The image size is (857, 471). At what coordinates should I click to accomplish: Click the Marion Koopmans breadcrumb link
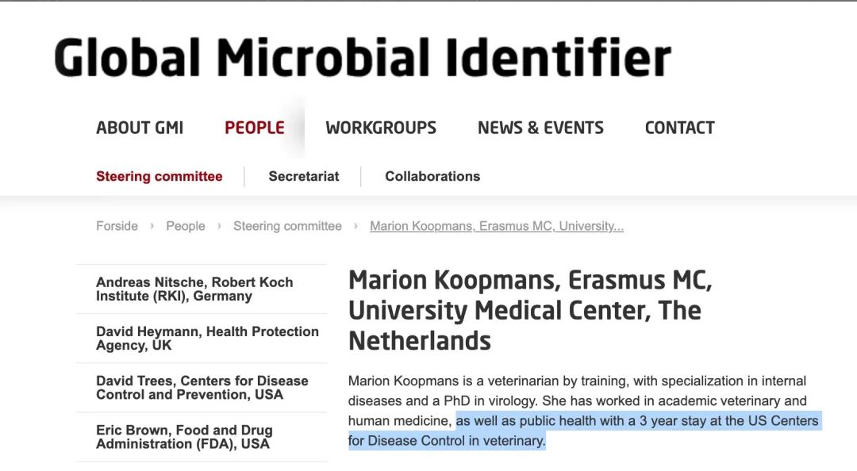[497, 226]
